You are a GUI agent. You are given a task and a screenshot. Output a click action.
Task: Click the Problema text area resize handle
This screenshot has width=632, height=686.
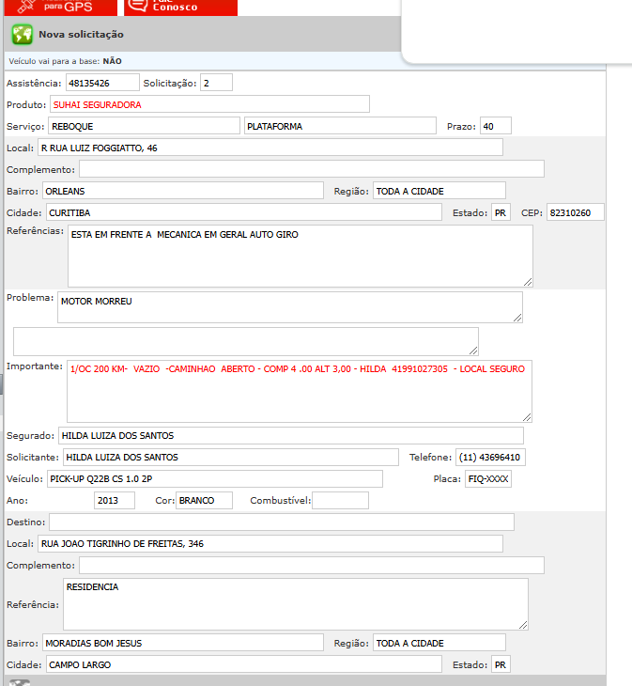pos(517,318)
